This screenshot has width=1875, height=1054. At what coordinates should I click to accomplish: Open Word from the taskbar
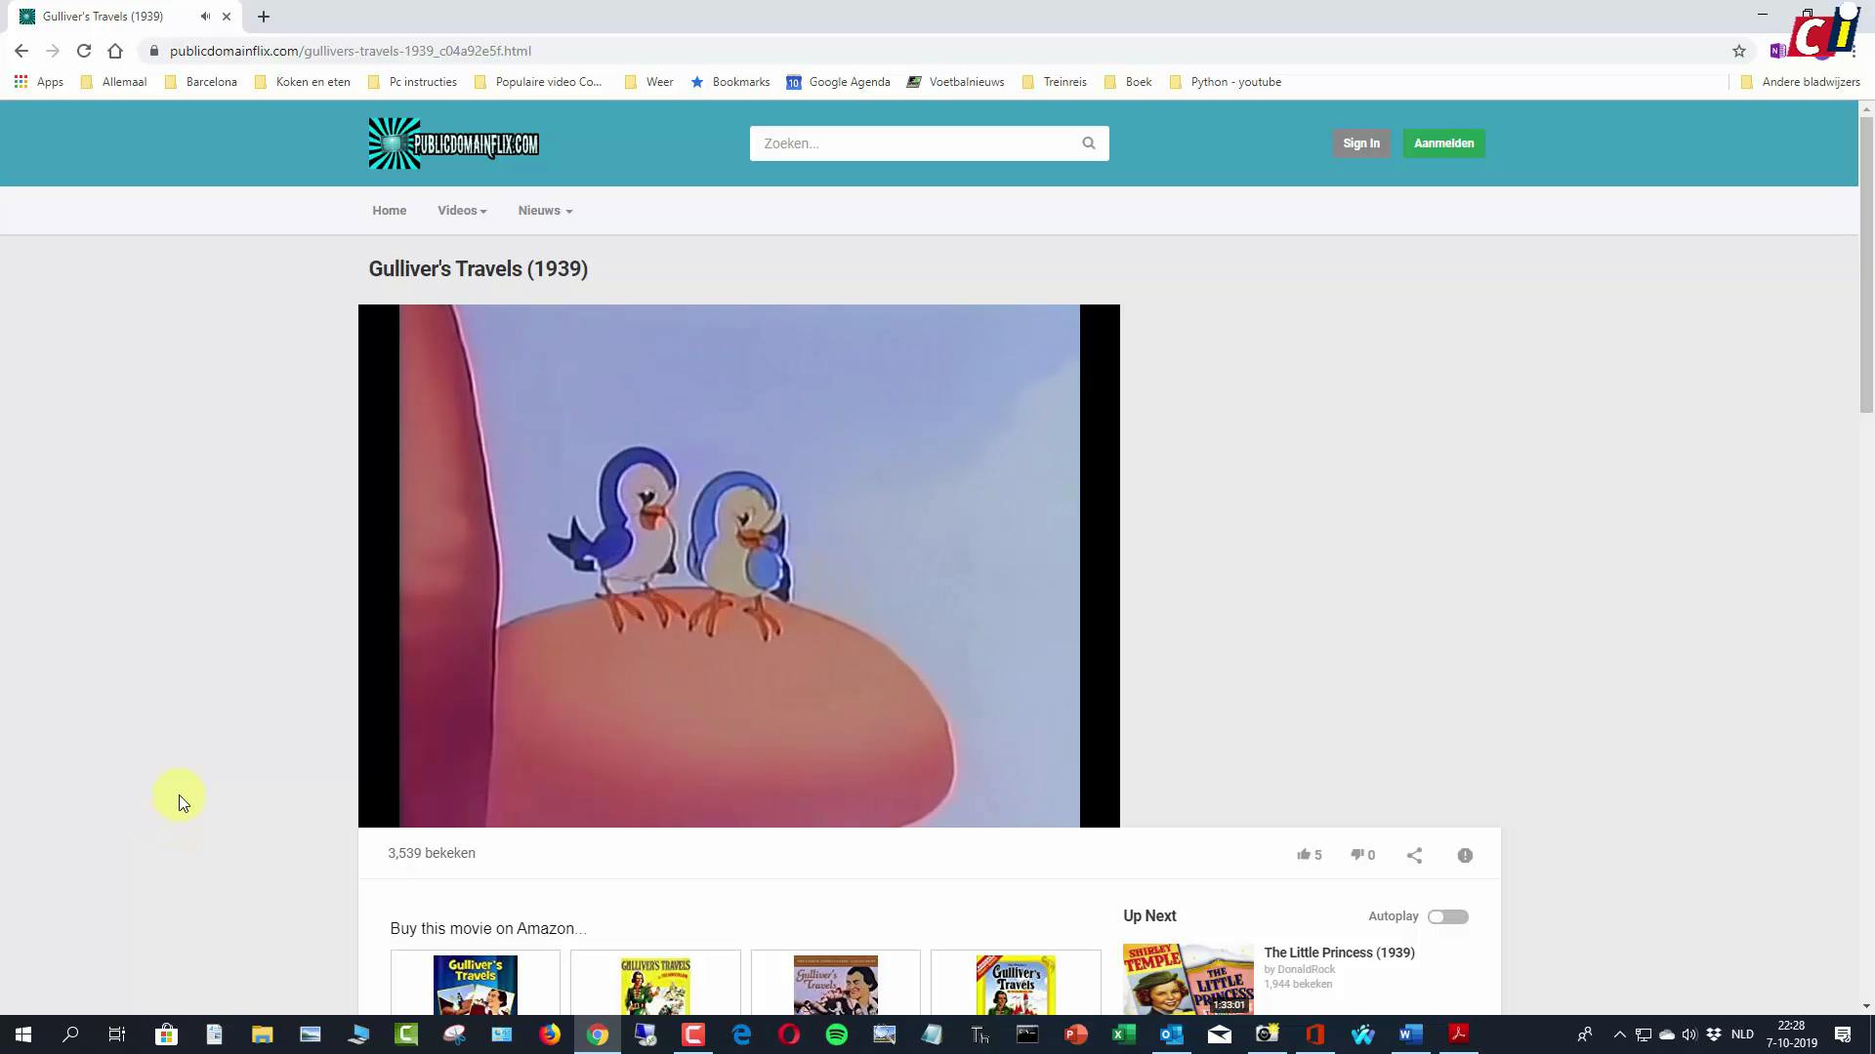[1410, 1034]
